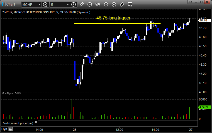Select the pencil drawing tool
Viewport: 212px width, 133px height.
pos(82,4)
